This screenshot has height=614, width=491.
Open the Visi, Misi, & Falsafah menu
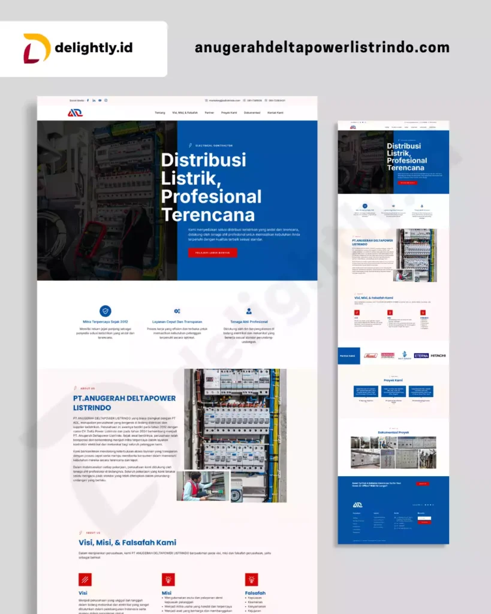click(185, 113)
